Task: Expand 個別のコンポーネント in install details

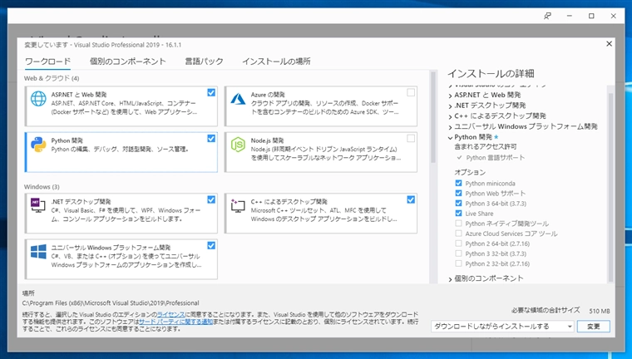Action: (x=450, y=279)
